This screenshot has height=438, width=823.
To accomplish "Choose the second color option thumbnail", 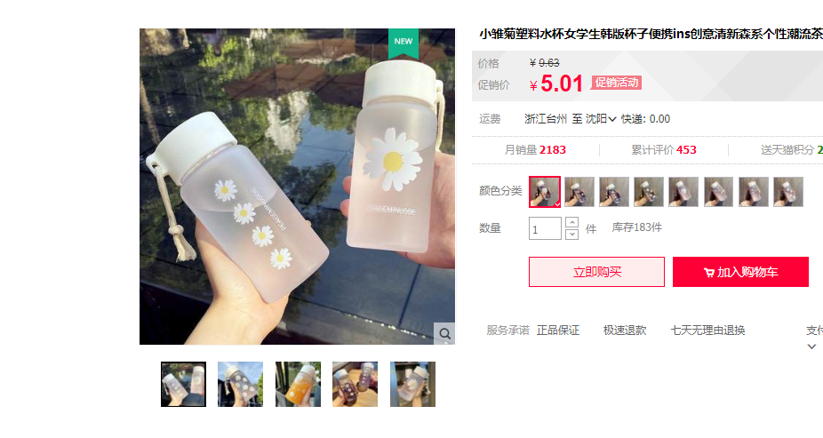I will point(579,192).
